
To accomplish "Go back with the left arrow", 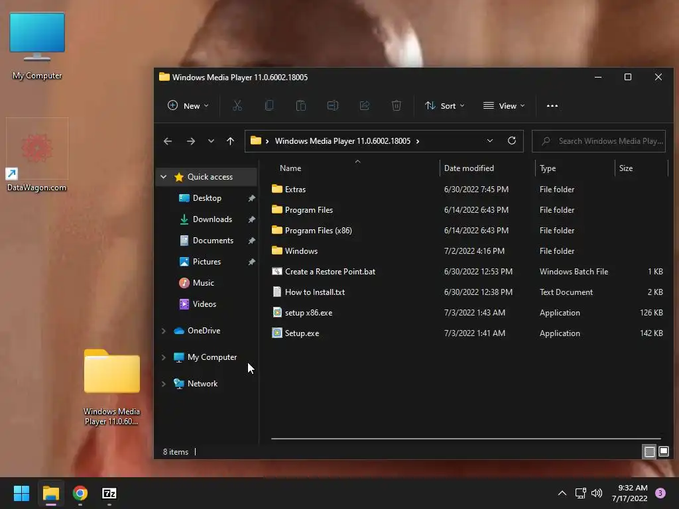I will pyautogui.click(x=168, y=141).
